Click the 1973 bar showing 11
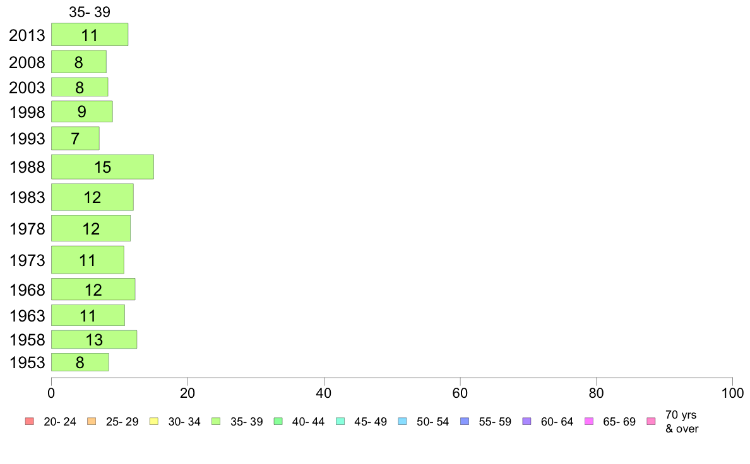This screenshot has width=750, height=464. point(88,260)
